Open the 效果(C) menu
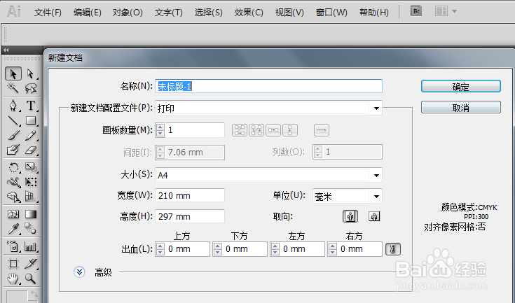The width and height of the screenshot is (515, 303). pyautogui.click(x=249, y=13)
